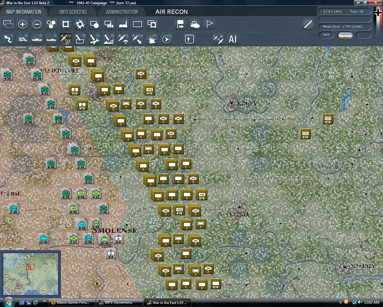Click the AI air doctrine button
This screenshot has width=383, height=307.
coord(232,39)
